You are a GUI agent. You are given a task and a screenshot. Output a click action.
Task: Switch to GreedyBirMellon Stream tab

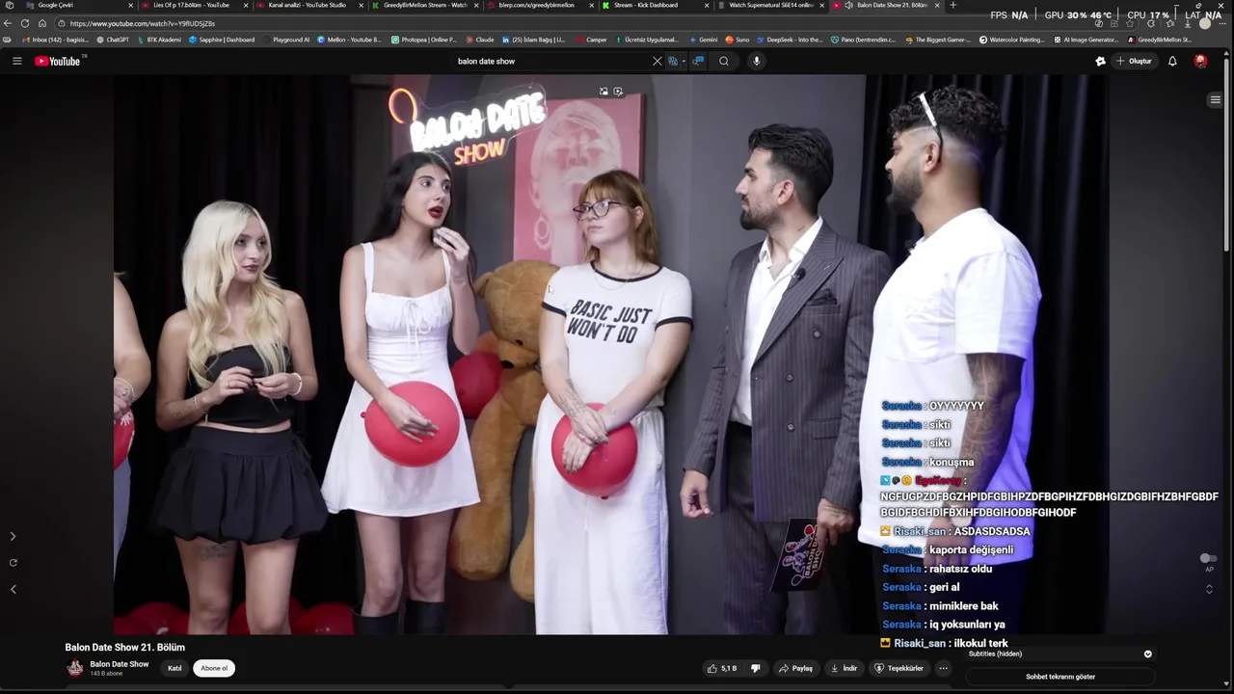424,5
